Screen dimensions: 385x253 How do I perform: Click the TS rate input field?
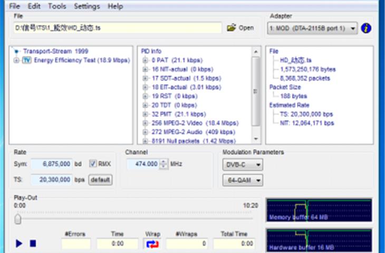52,180
